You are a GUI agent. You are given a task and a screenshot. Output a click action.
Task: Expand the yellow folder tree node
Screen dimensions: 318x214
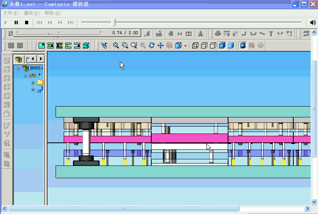click(33, 83)
